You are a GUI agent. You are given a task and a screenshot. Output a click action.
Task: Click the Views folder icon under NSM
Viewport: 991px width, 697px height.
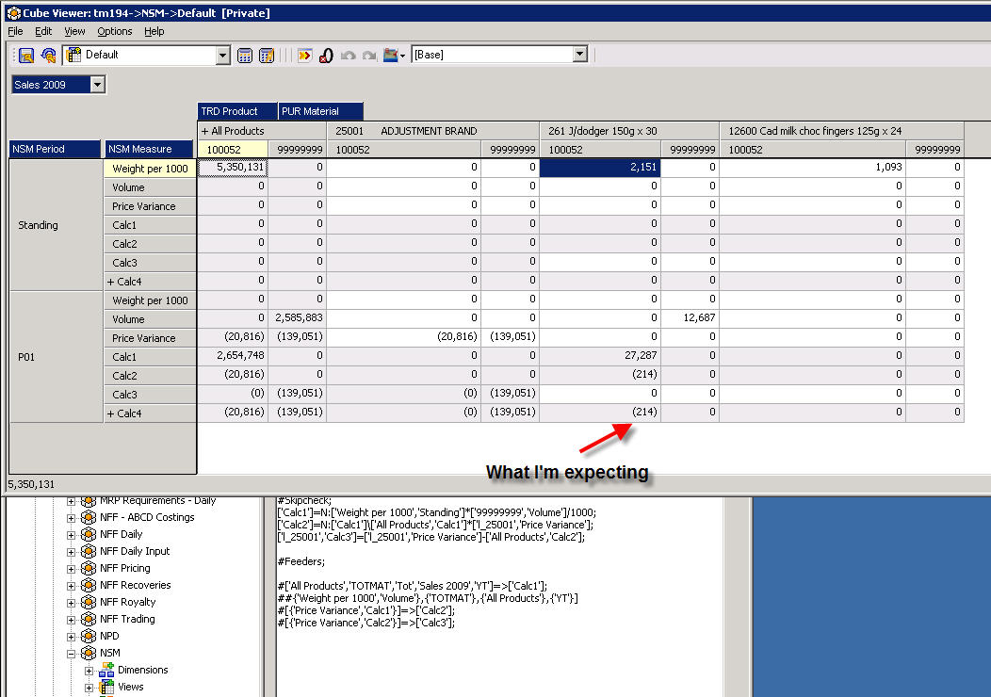106,688
